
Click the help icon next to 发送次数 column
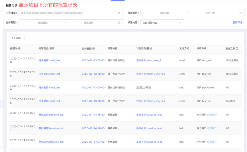tap(237, 48)
